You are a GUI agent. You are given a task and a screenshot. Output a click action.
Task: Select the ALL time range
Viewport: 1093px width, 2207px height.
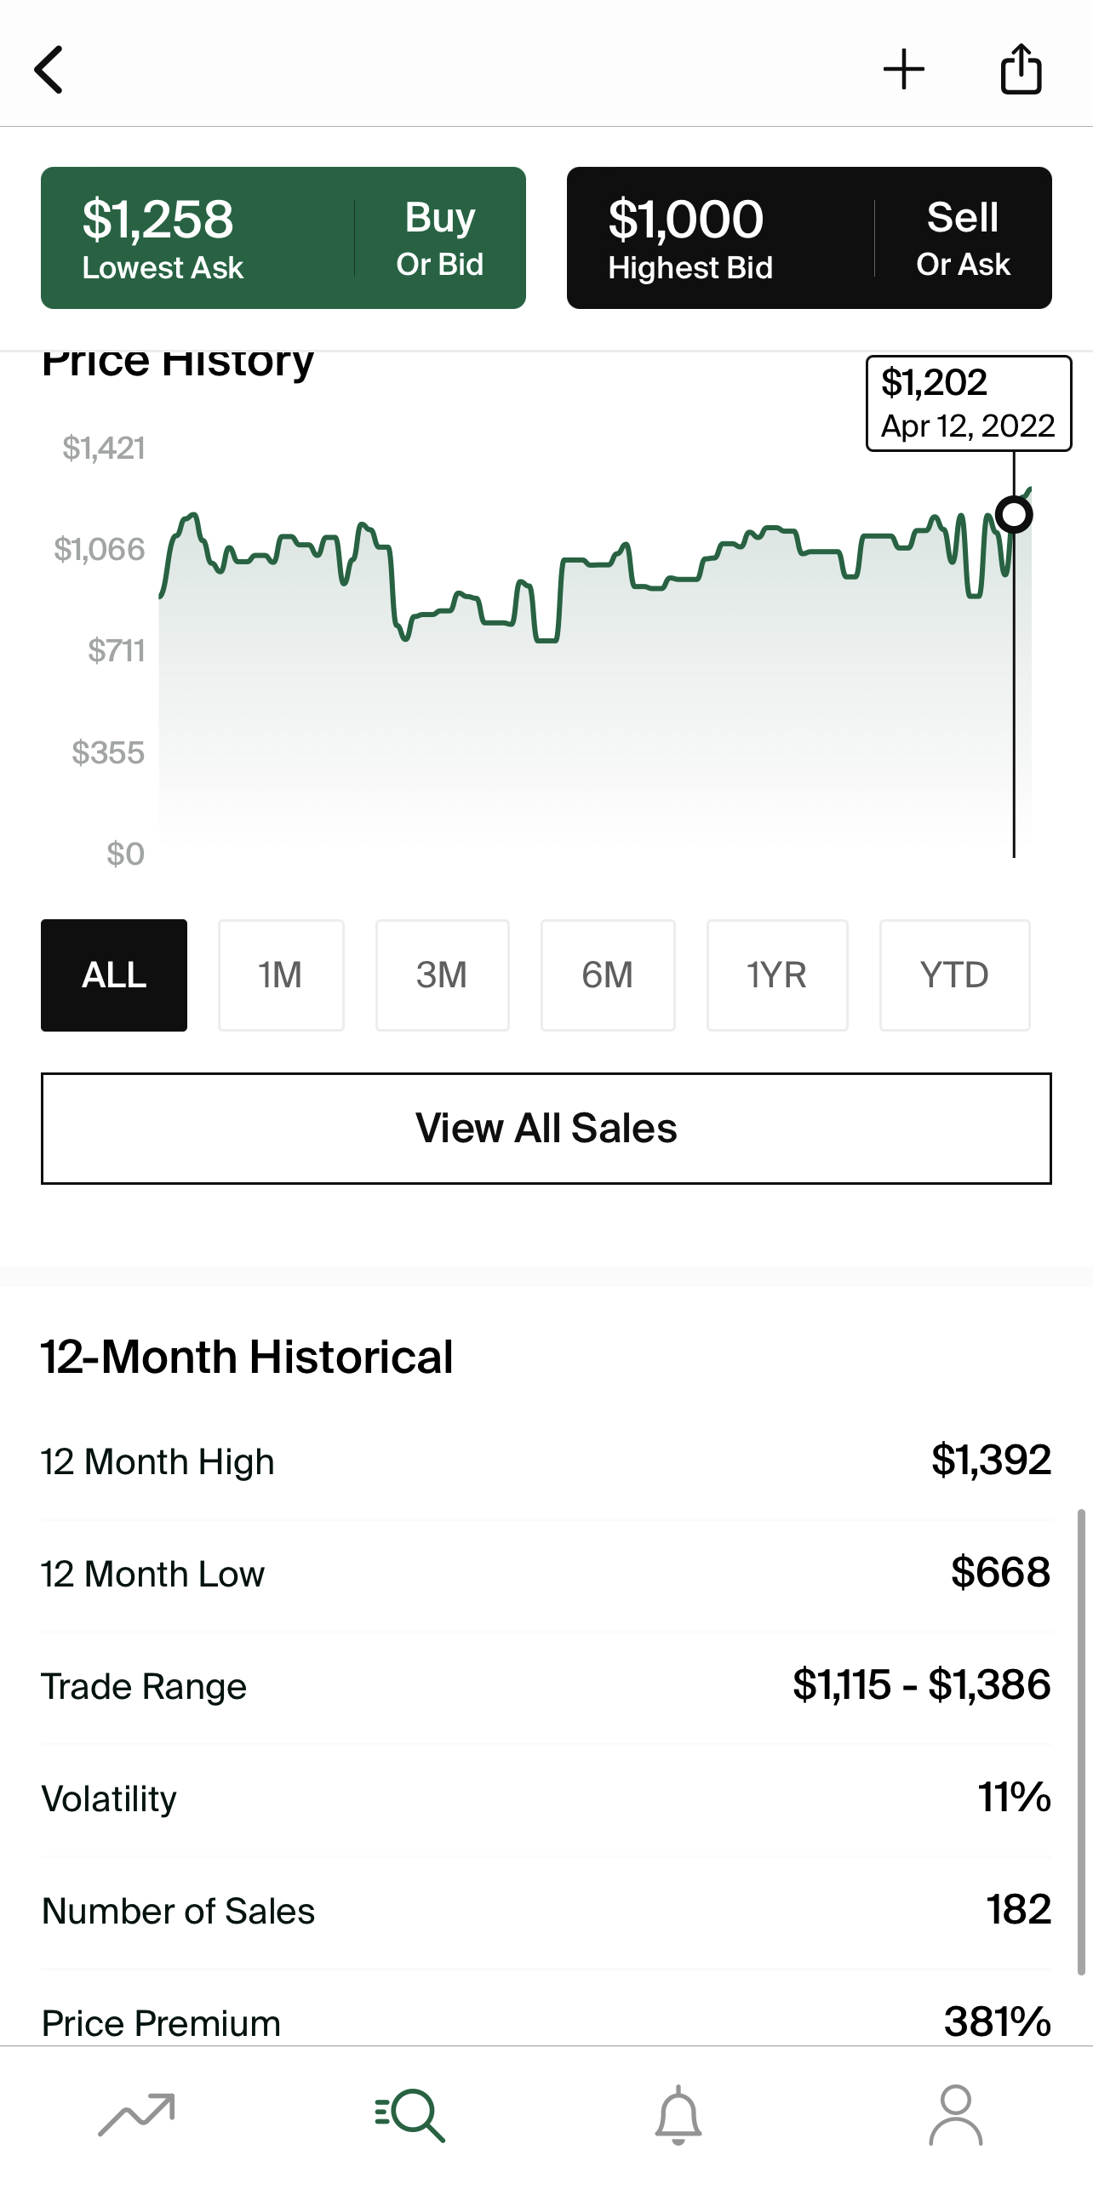click(114, 975)
